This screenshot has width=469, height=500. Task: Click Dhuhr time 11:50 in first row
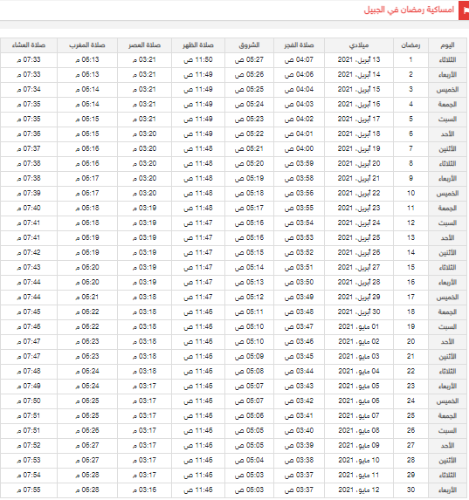(198, 60)
